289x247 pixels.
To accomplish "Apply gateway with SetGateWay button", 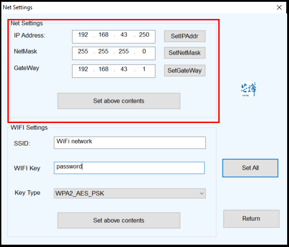I will 184,70.
